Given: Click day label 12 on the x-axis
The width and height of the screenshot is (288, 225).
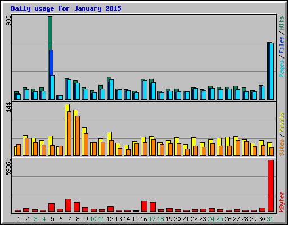Looking at the screenshot, I should pos(110,219).
